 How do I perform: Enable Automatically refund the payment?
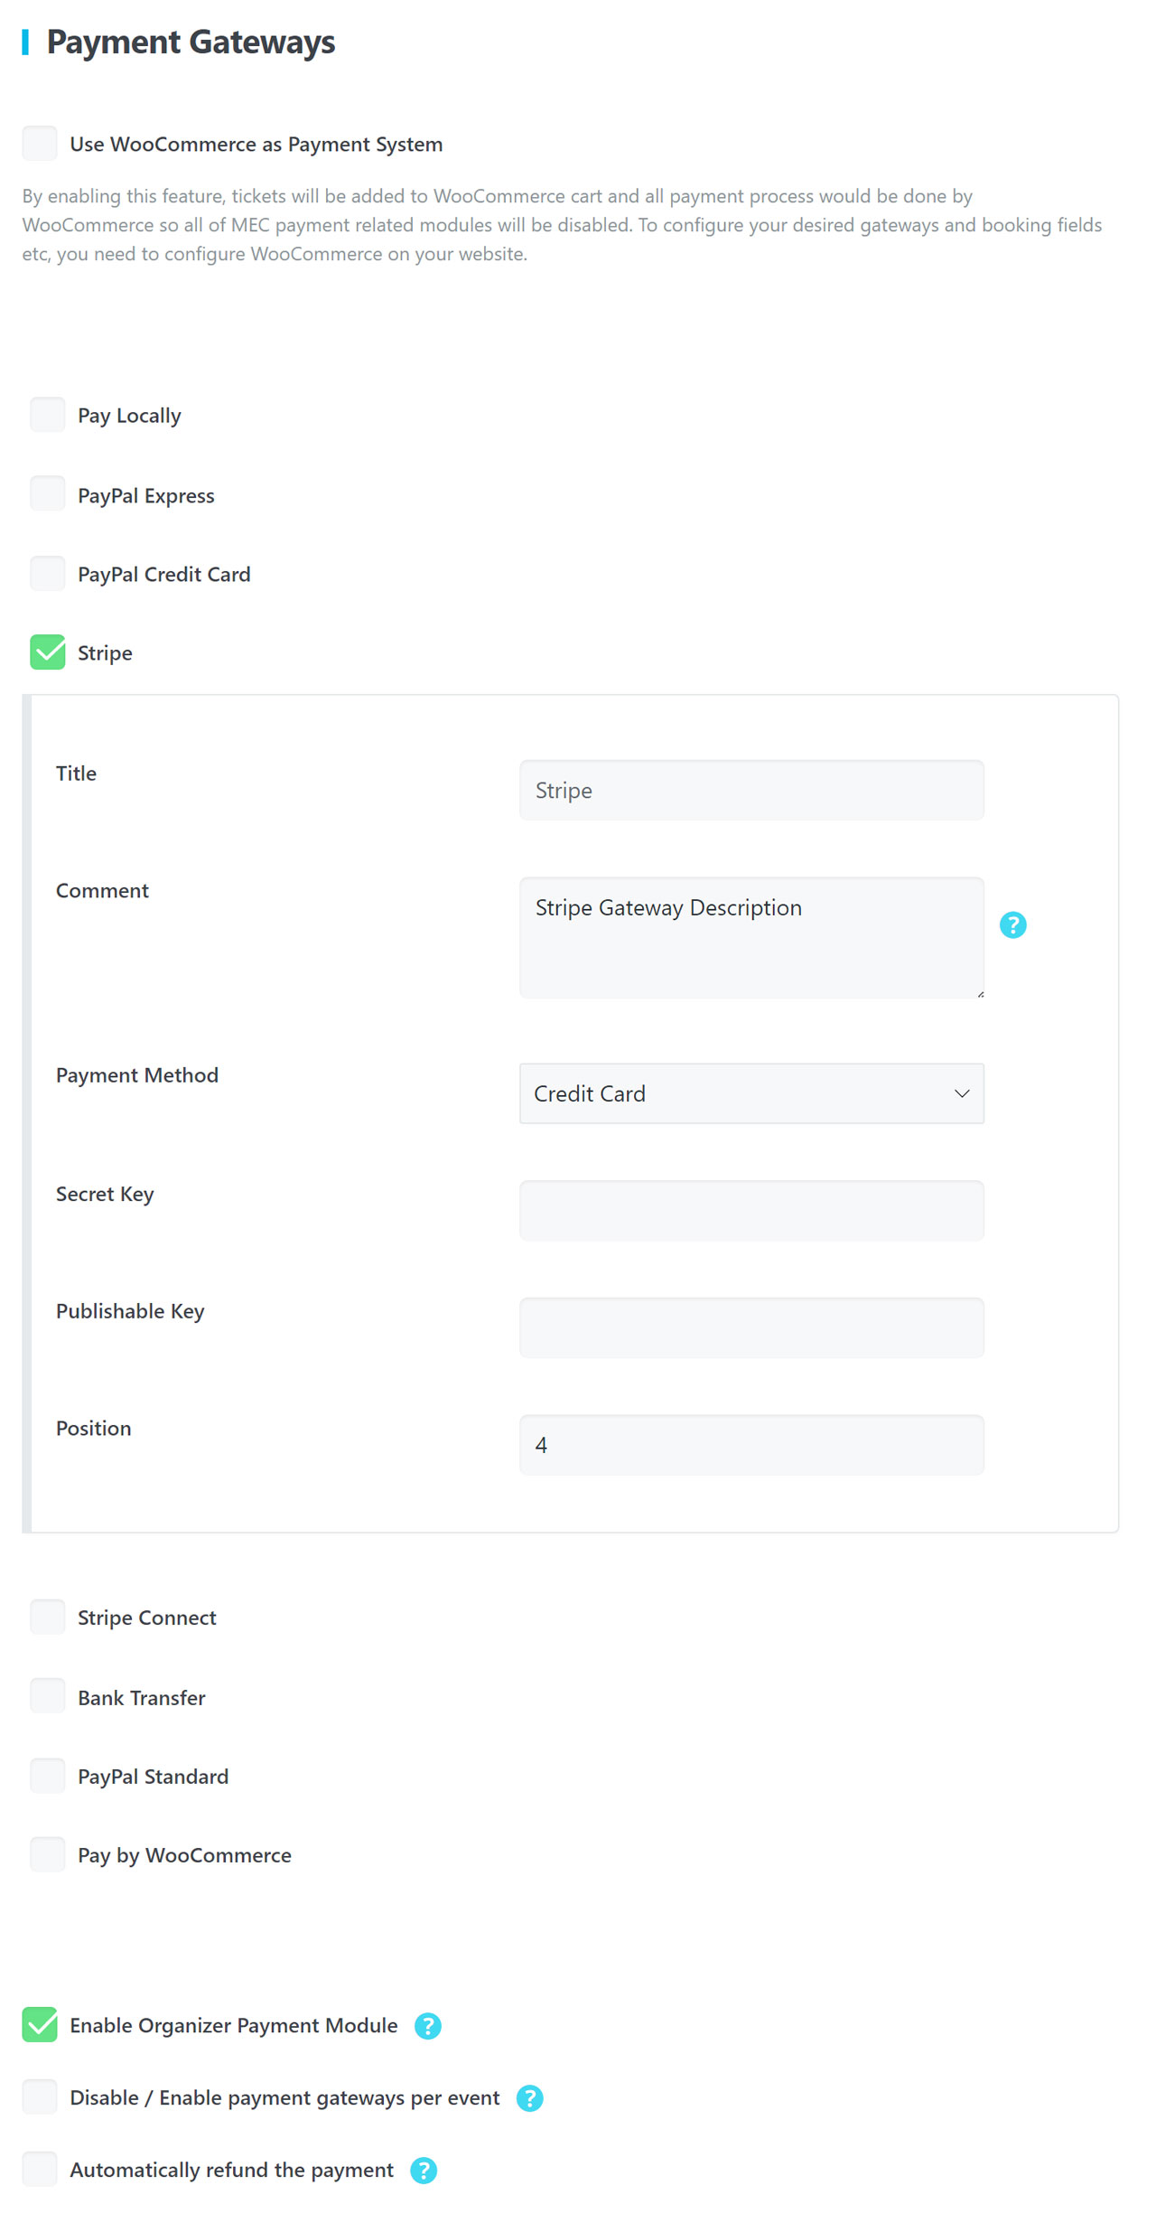(x=39, y=2170)
